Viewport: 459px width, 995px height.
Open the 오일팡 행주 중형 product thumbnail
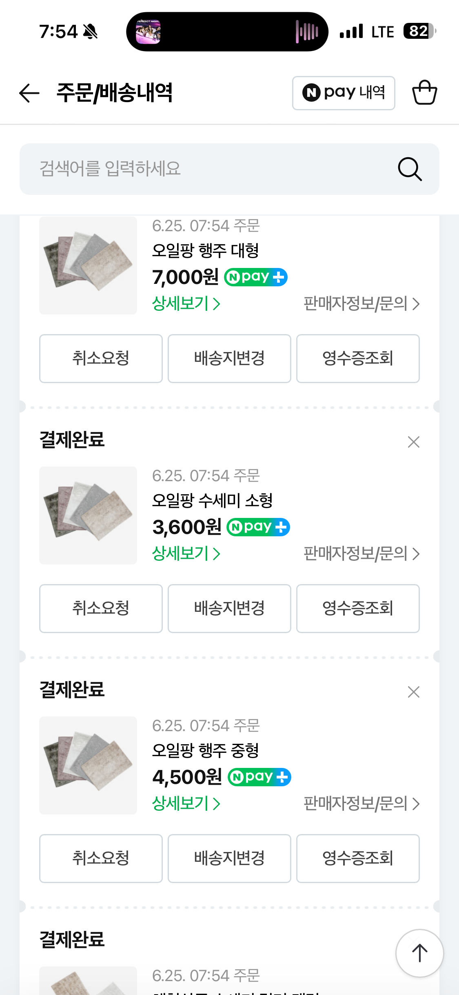tap(88, 765)
